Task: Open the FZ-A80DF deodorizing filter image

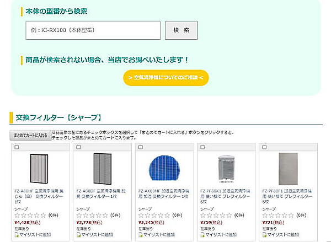Action: 103,169
